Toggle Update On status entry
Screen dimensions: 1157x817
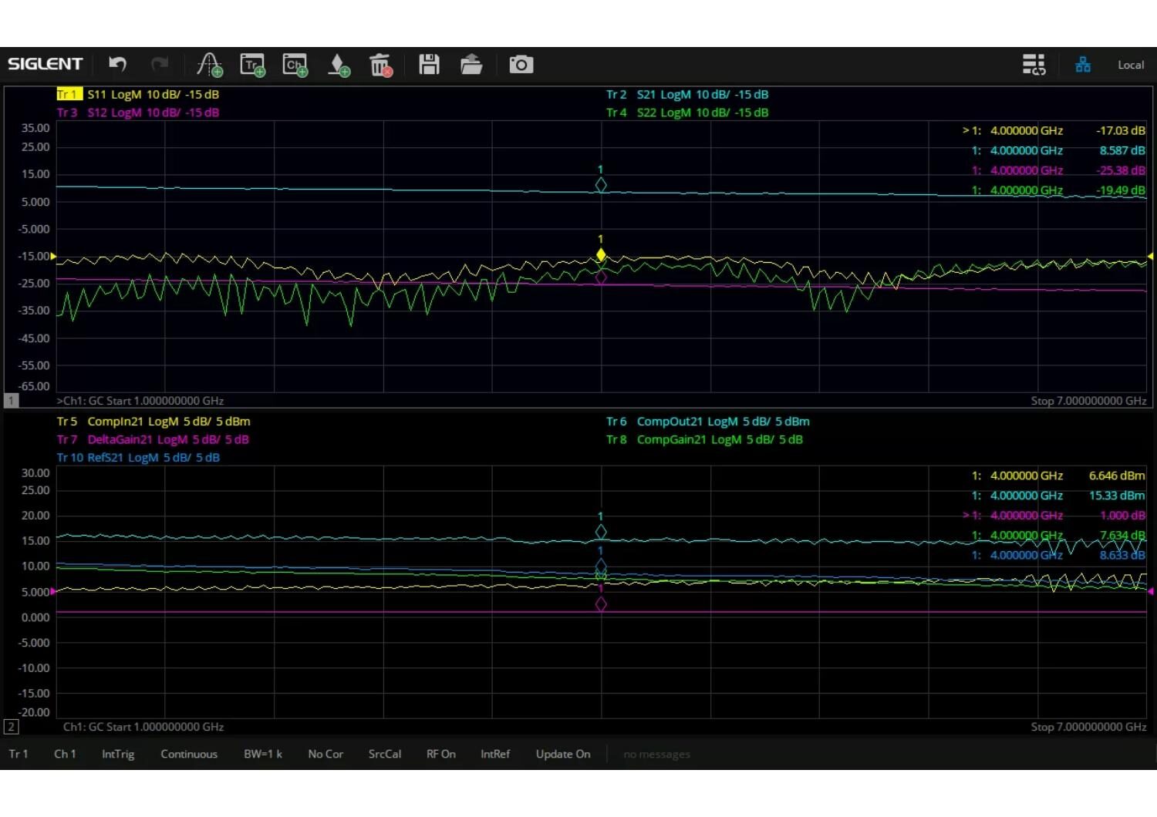[563, 754]
